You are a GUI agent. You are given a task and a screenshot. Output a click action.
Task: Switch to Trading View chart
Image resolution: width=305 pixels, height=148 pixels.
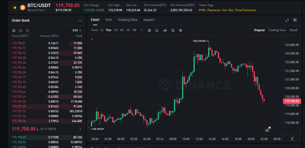point(277,30)
